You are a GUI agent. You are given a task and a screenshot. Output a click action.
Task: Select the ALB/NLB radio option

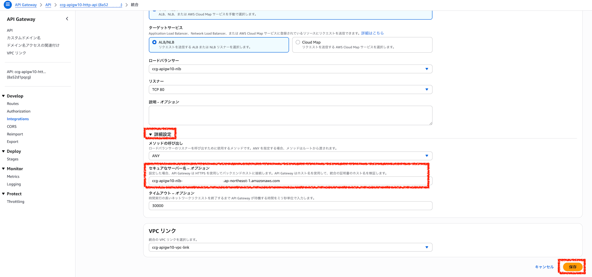154,42
